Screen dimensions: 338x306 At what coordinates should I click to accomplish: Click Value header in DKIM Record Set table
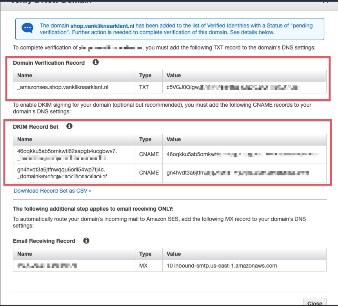click(x=174, y=139)
